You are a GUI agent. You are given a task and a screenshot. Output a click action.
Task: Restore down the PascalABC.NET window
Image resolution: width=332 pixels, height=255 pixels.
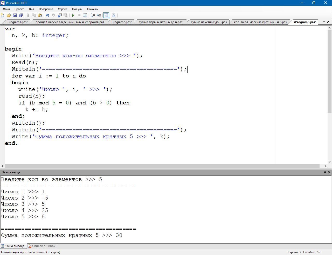pos(314,3)
